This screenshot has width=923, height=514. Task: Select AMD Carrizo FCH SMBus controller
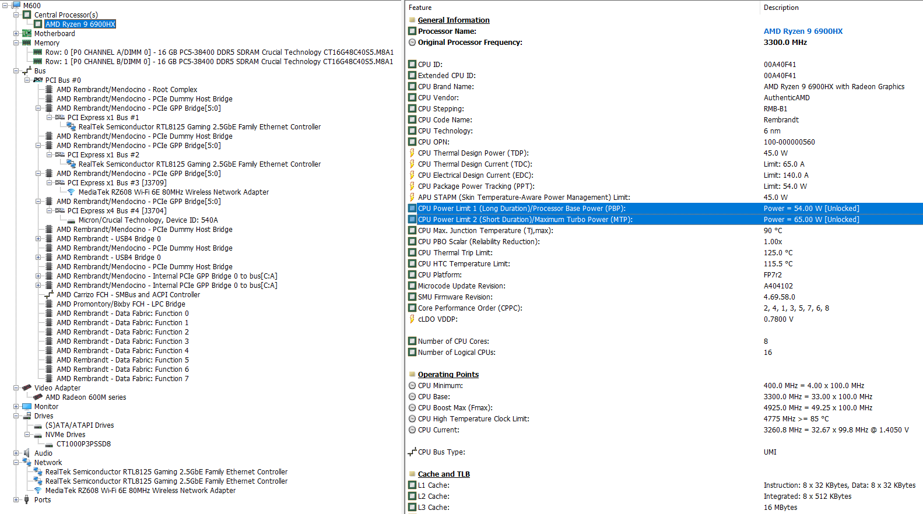128,294
